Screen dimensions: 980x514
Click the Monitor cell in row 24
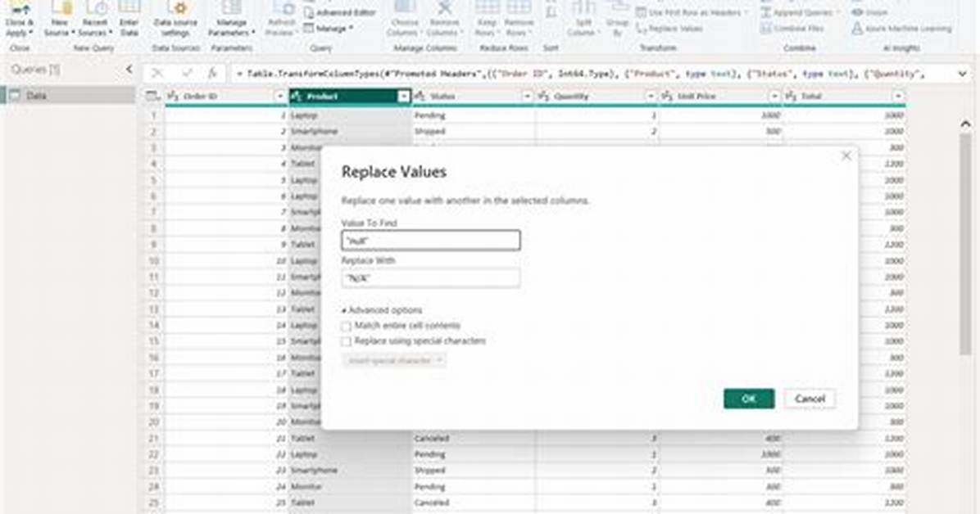pos(350,486)
